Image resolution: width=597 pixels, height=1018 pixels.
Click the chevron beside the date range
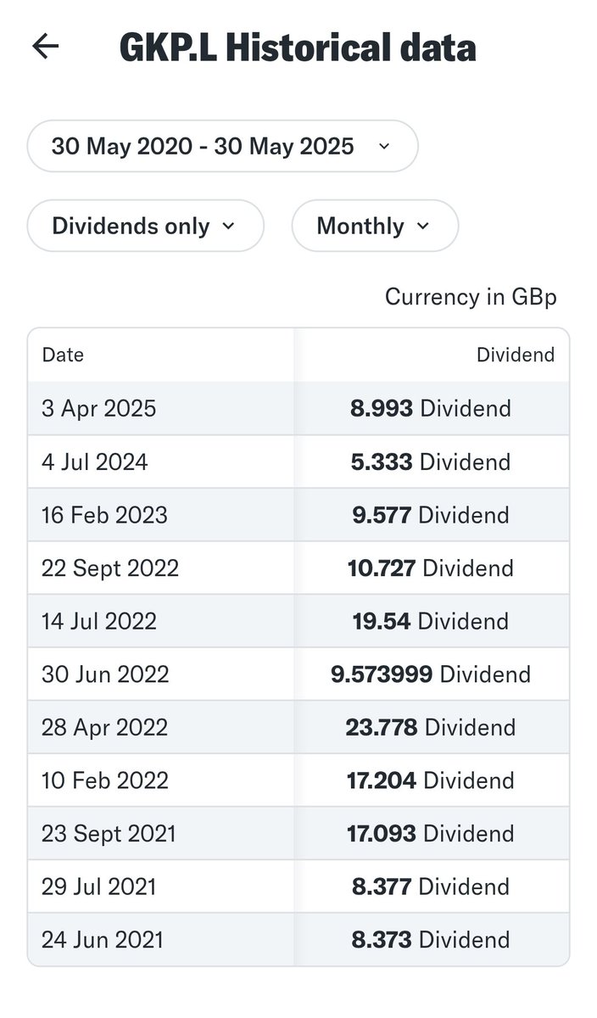pyautogui.click(x=384, y=146)
